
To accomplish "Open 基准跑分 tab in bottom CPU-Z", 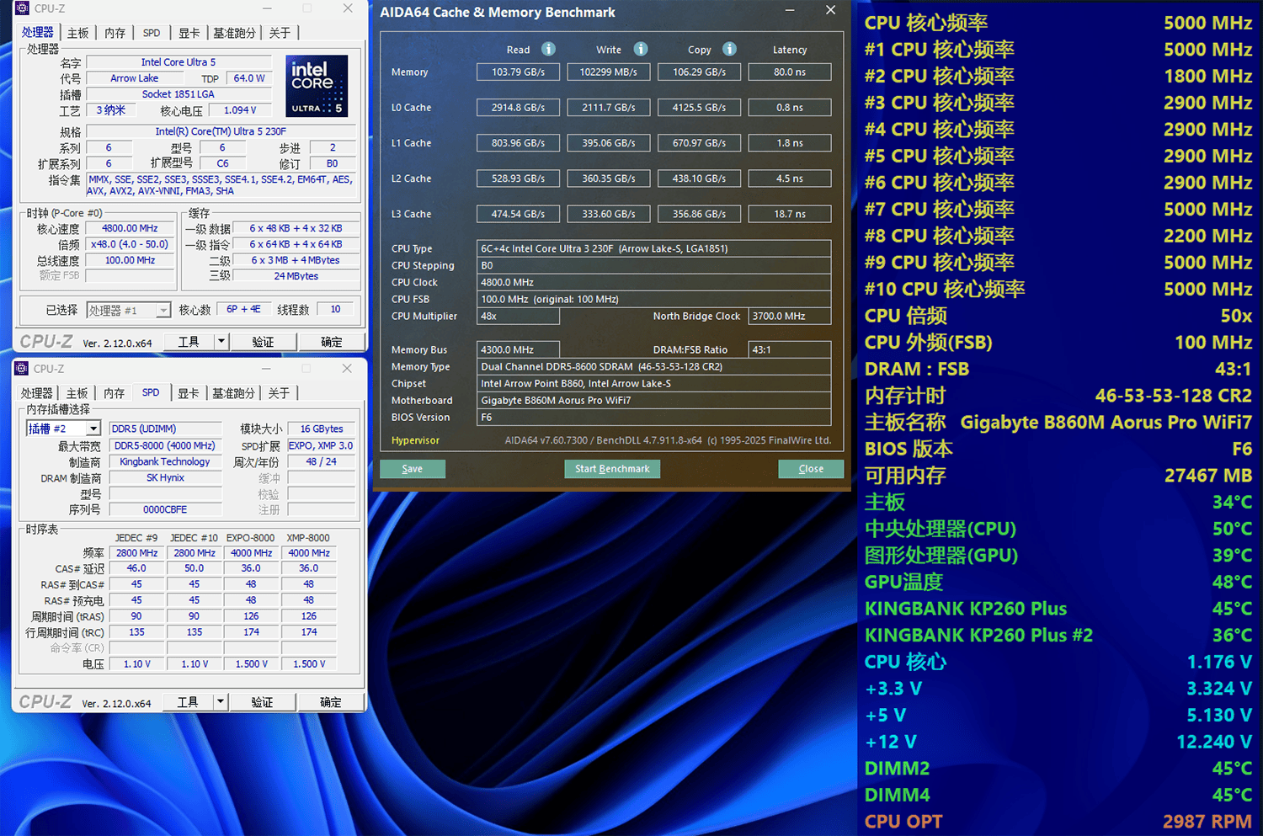I will [233, 393].
